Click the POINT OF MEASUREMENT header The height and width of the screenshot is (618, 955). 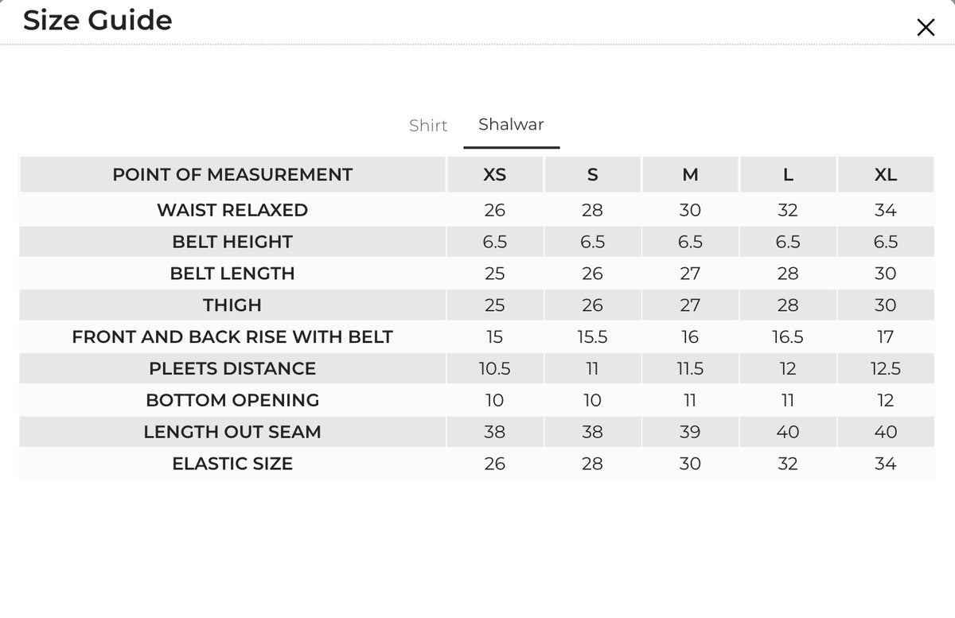[x=232, y=175]
